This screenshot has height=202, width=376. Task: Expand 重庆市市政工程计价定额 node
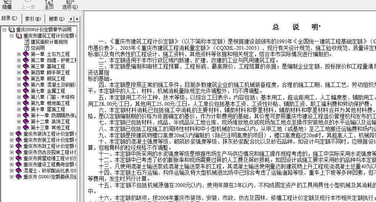click(x=11, y=146)
